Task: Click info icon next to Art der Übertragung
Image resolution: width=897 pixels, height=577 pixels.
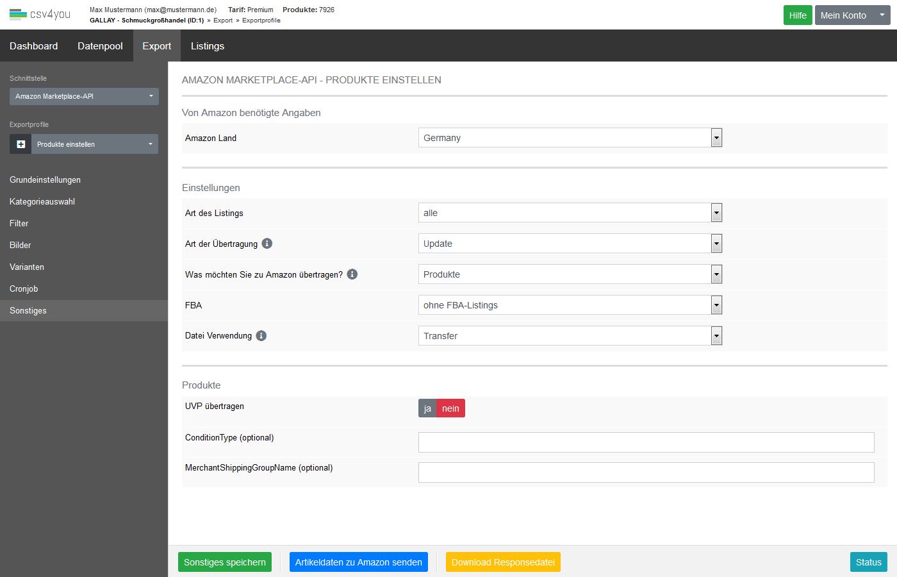Action: click(267, 244)
